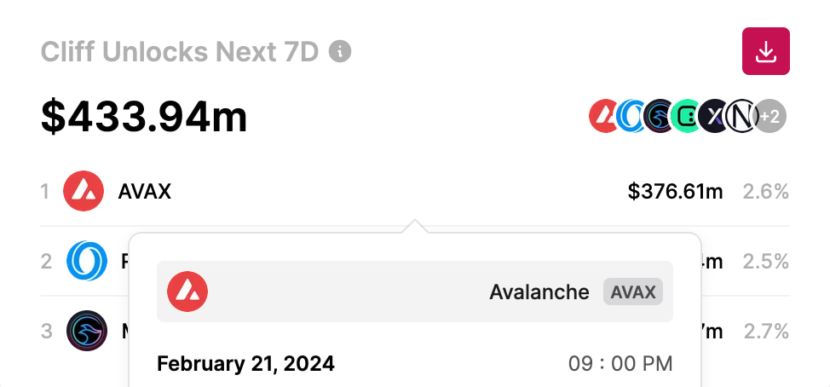Click the Avalanche logo inside the tooltip

187,292
